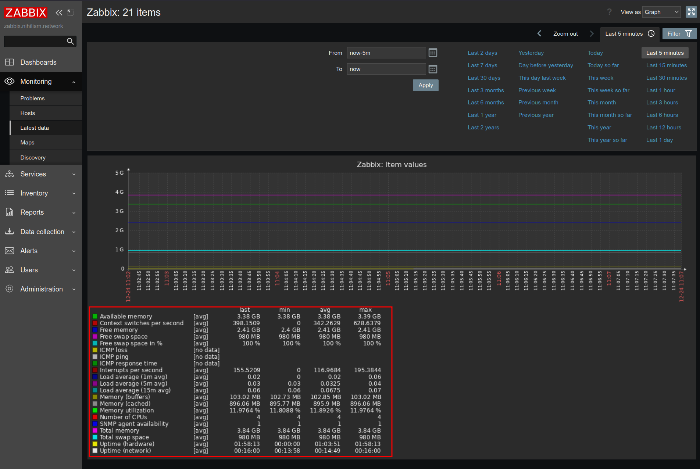Open the Latest data submenu item

pyautogui.click(x=46, y=128)
